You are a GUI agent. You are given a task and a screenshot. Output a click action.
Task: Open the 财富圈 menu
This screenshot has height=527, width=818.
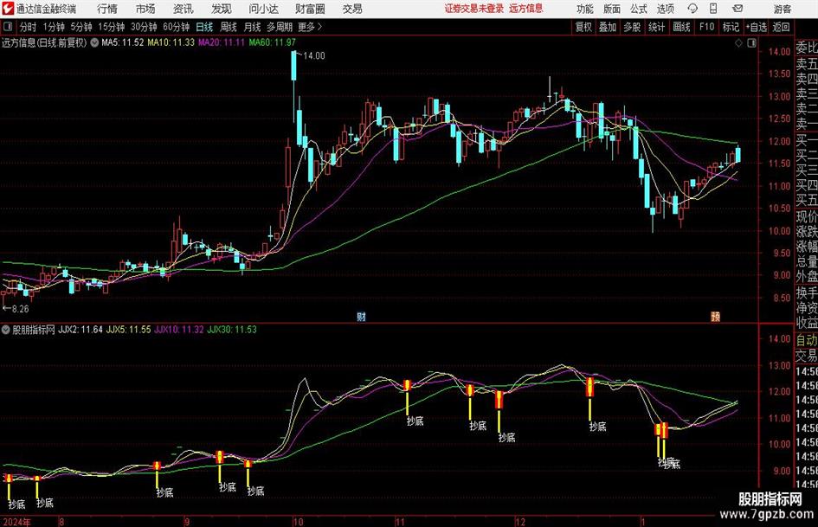click(310, 9)
